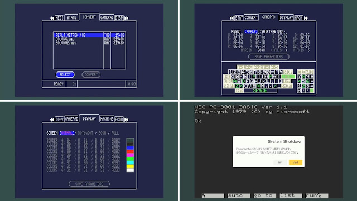Open the PC88 tab in the DISPLAY panel
This screenshot has height=201, width=357.
[119, 119]
